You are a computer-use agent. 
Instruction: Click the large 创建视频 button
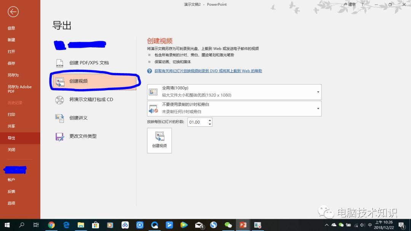(159, 140)
